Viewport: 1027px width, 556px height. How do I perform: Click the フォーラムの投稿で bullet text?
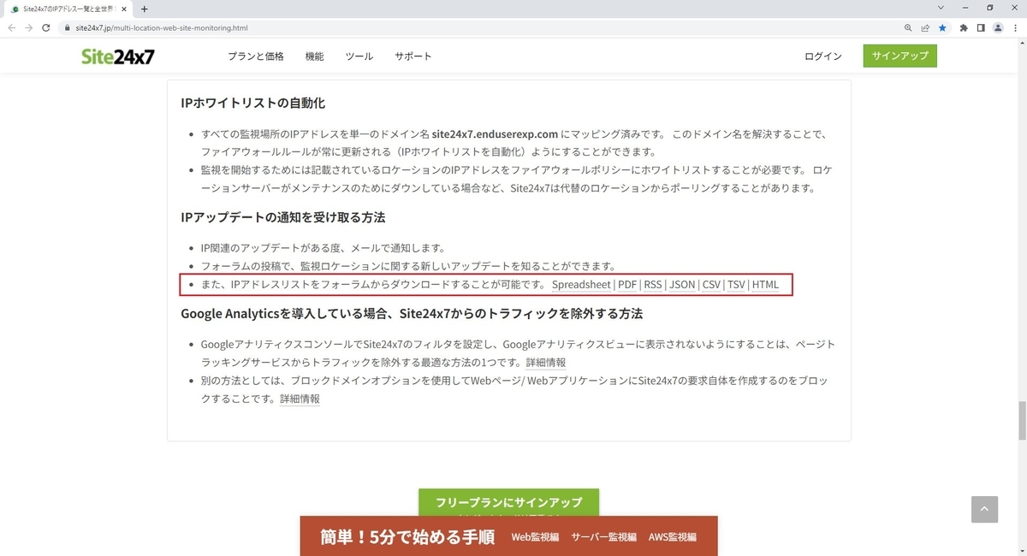pos(408,267)
